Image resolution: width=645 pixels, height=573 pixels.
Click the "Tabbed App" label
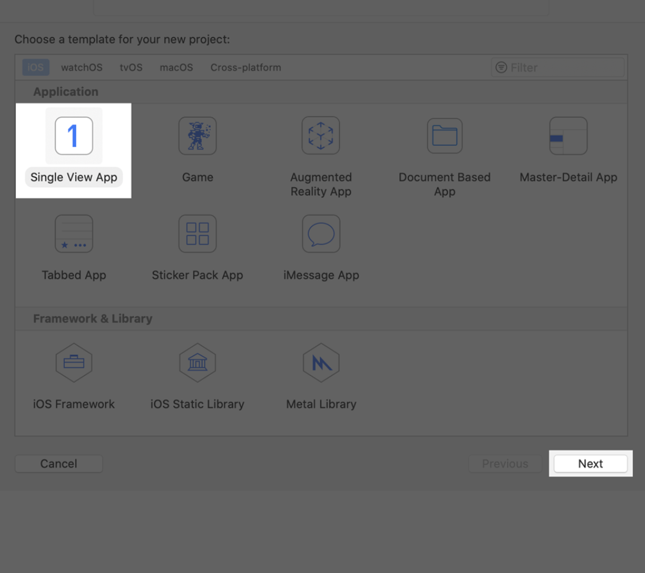(74, 275)
